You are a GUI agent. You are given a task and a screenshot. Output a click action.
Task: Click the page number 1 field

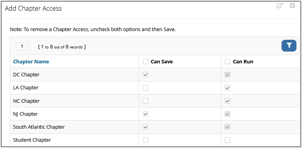click(22, 46)
